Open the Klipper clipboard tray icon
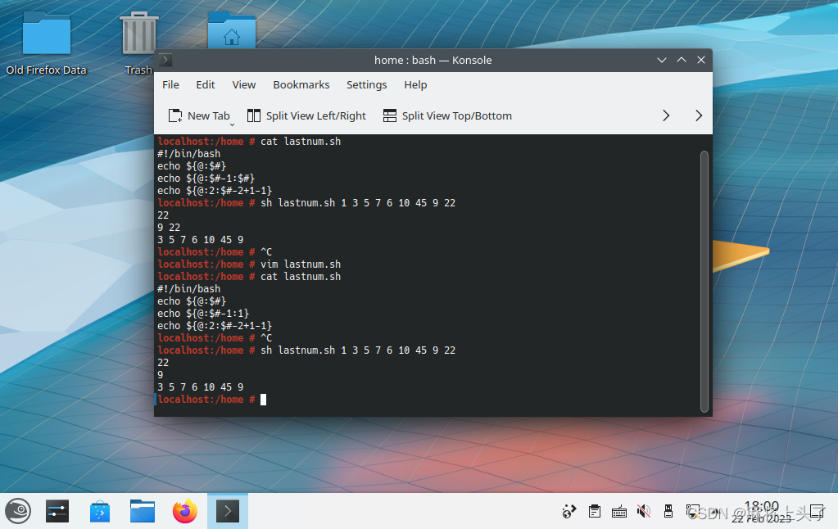This screenshot has height=529, width=838. (594, 510)
